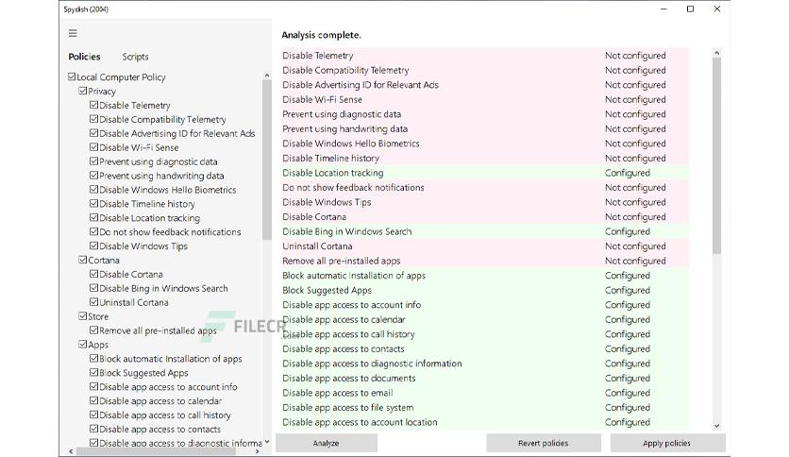Select Uninstall Cortana result row
Image resolution: width=789 pixels, height=457 pixels.
pyautogui.click(x=484, y=246)
